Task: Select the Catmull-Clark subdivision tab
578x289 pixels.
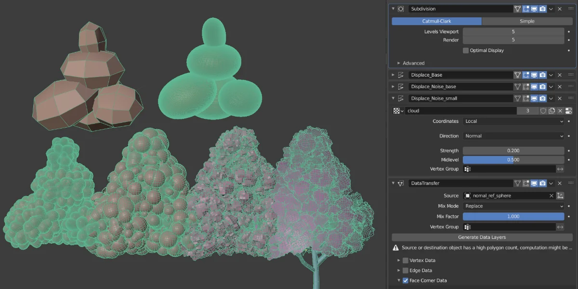Action: pyautogui.click(x=436, y=21)
